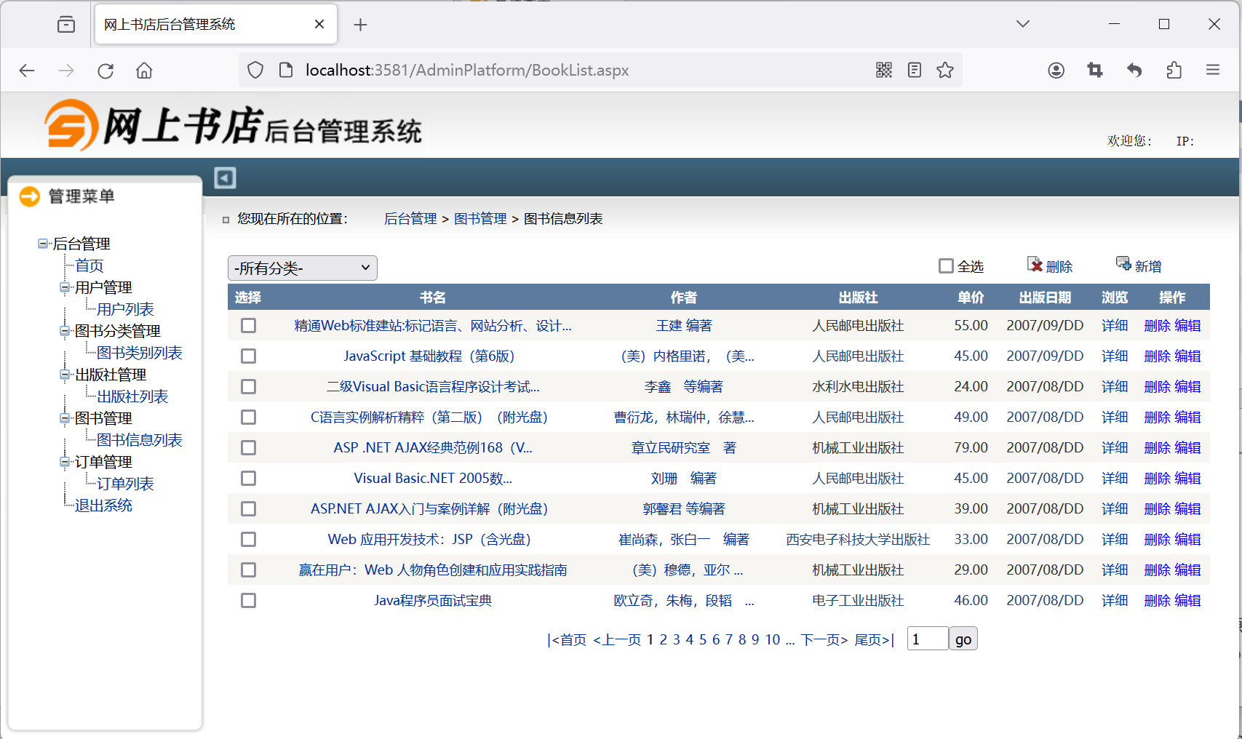Toggle reader view icon in address bar
Image resolution: width=1242 pixels, height=739 pixels.
[915, 71]
